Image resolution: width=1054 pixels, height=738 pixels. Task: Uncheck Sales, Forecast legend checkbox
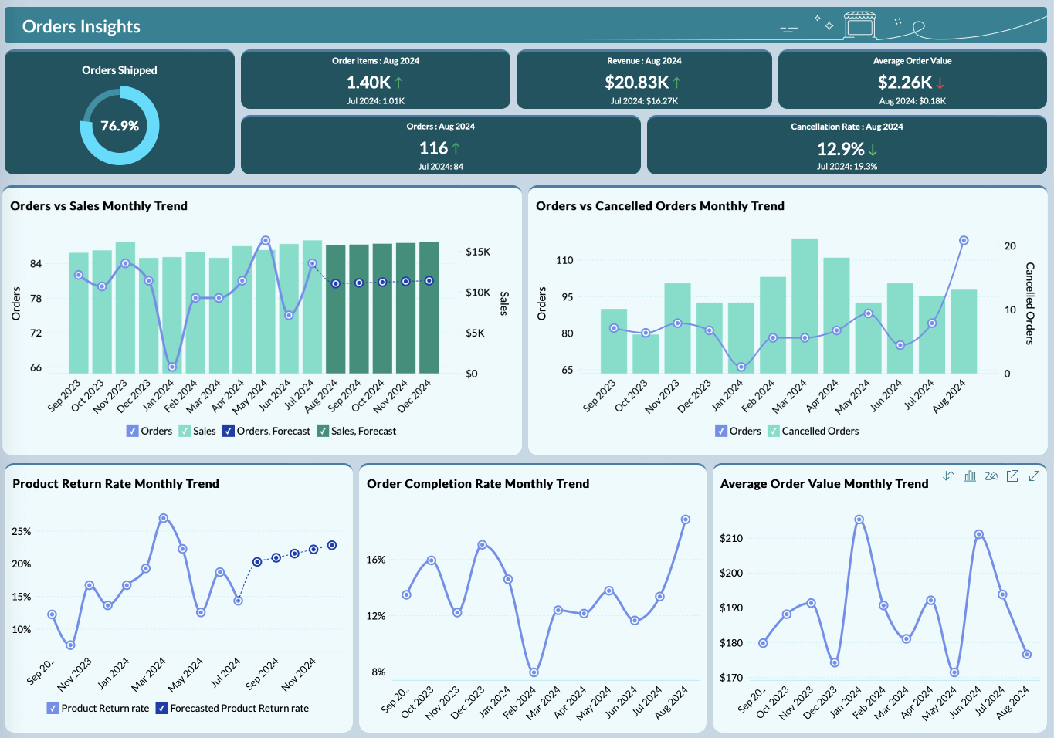(323, 431)
